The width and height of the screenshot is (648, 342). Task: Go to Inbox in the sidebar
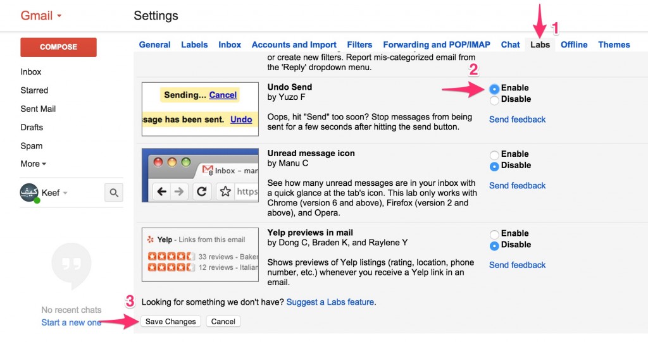pos(31,72)
